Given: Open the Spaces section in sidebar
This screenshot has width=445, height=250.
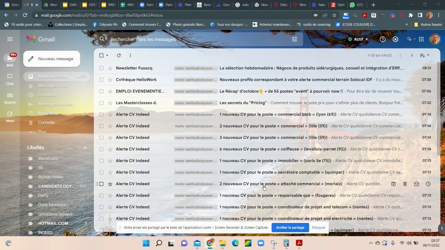Looking at the screenshot, I should coord(10,98).
